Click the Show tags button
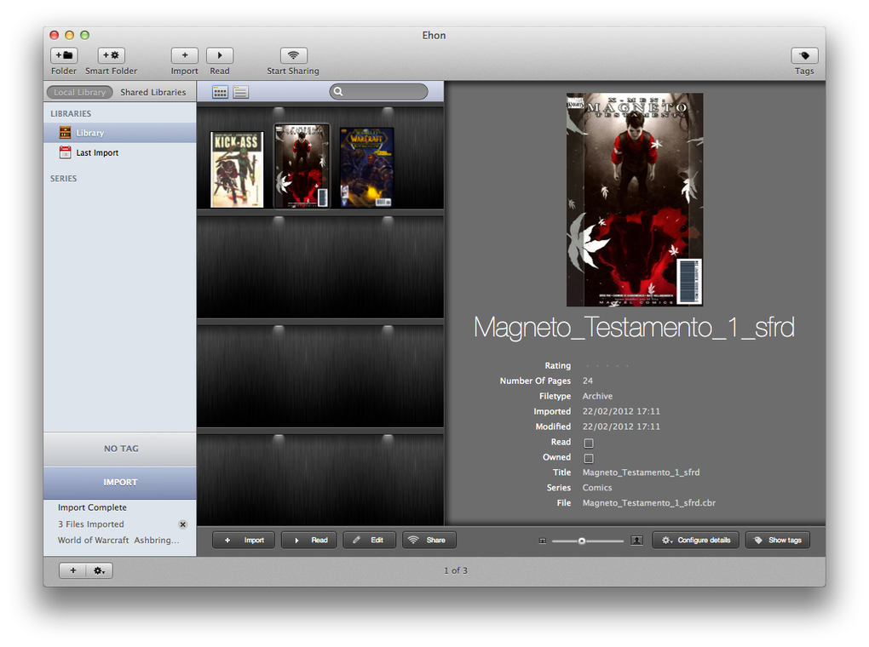The height and width of the screenshot is (647, 869). pyautogui.click(x=778, y=540)
